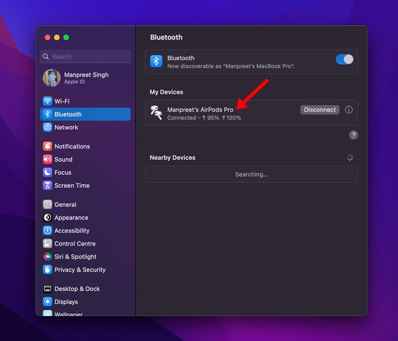The width and height of the screenshot is (398, 341).
Task: Select the Network sidebar item
Action: pos(85,128)
